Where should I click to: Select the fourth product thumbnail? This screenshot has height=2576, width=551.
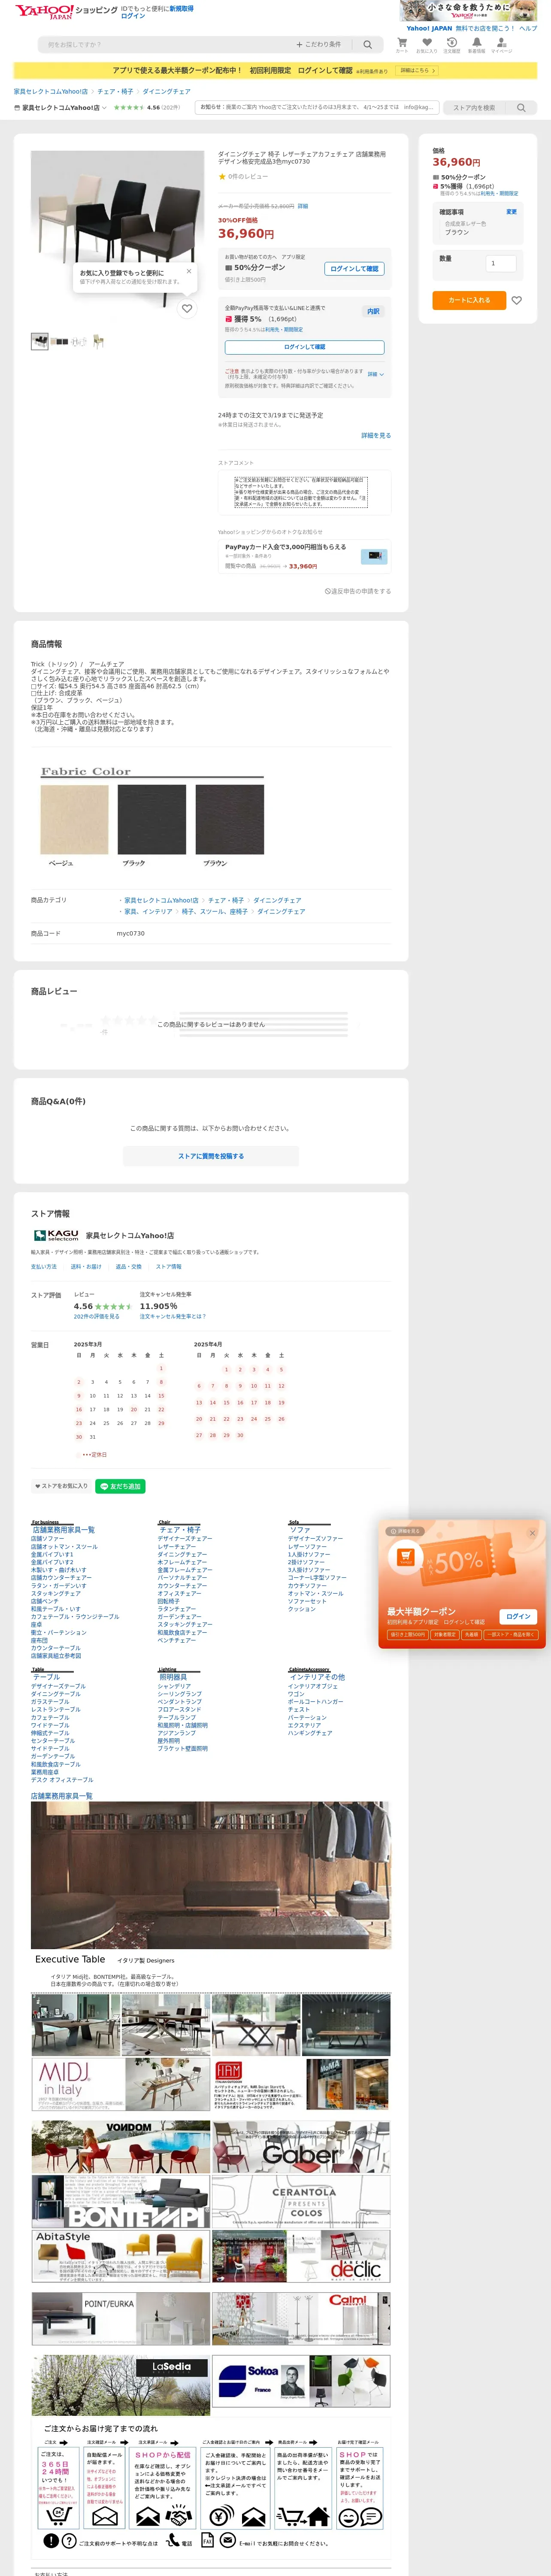coord(98,341)
